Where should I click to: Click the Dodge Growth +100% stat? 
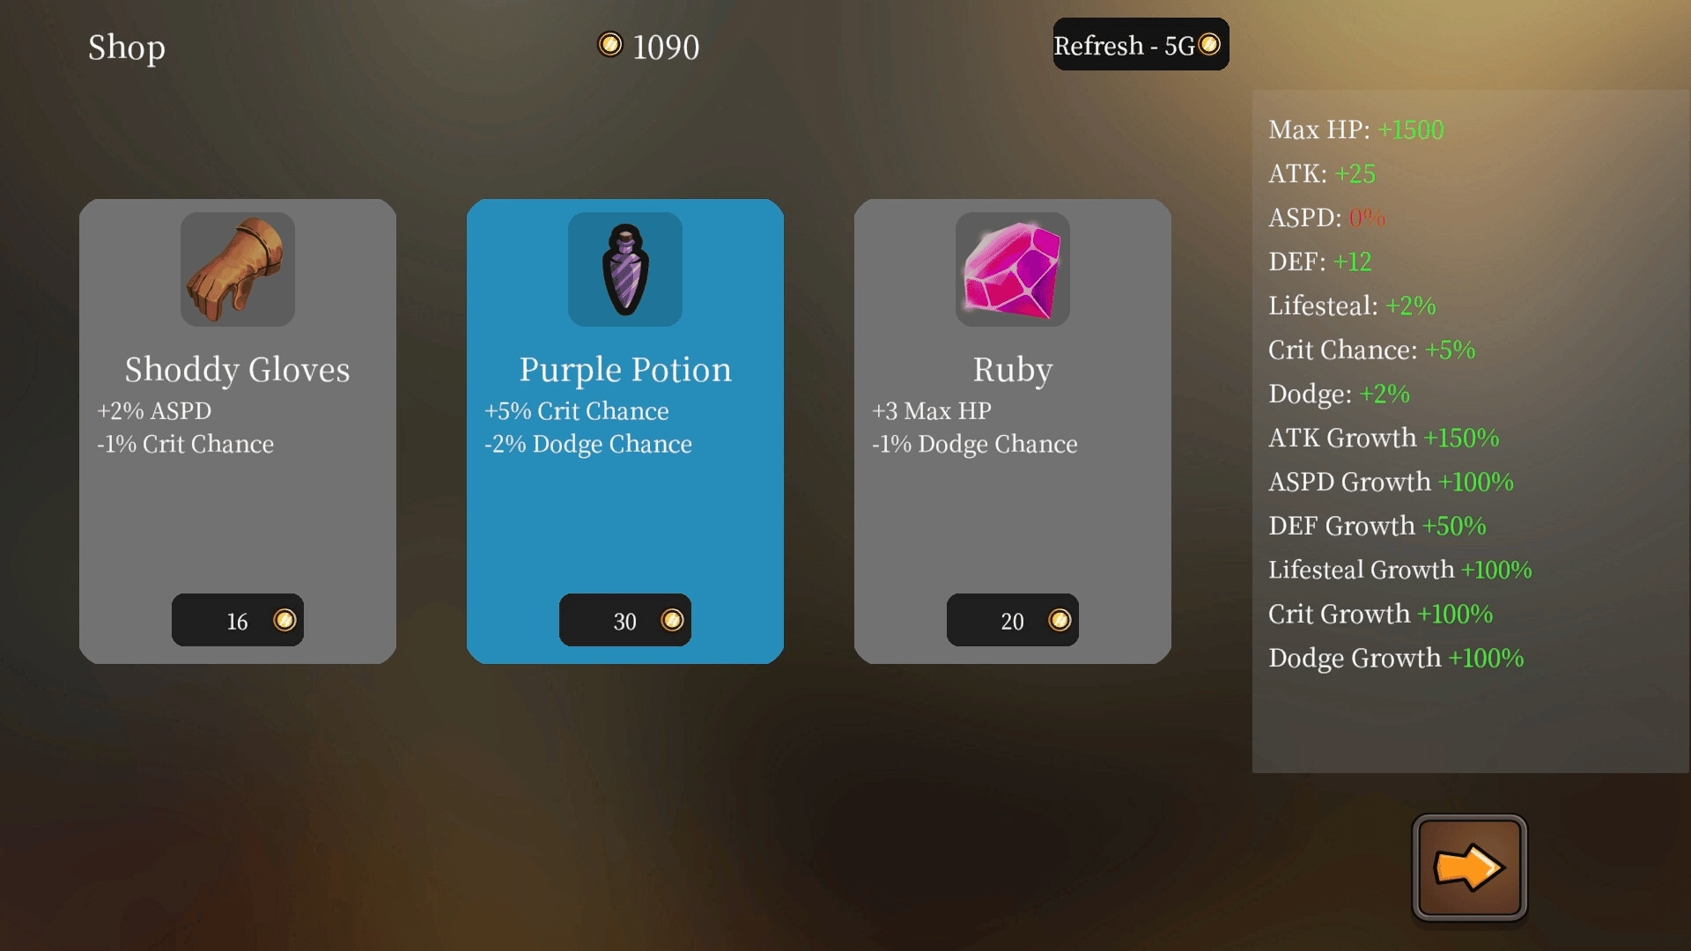pyautogui.click(x=1395, y=658)
